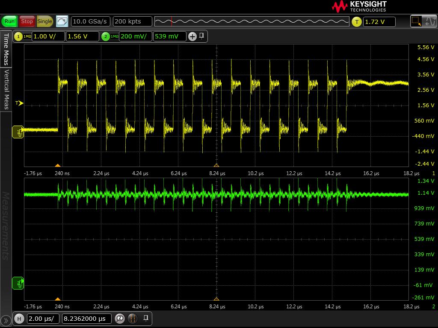Trigger a Single acquisition
Screen dimensions: 438x328
click(x=44, y=21)
